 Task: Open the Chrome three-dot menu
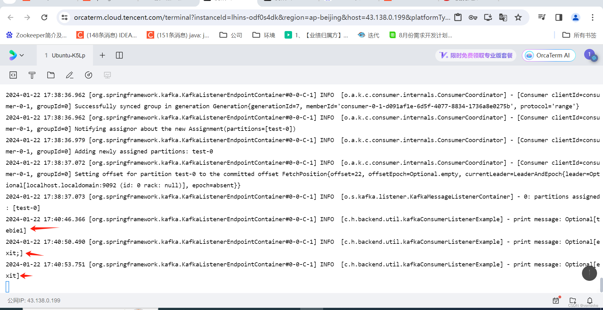[593, 17]
